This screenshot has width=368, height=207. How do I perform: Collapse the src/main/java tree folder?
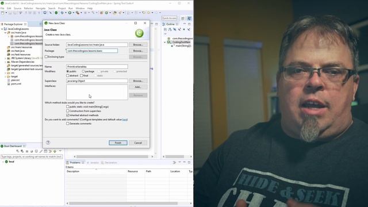[x=5, y=33]
